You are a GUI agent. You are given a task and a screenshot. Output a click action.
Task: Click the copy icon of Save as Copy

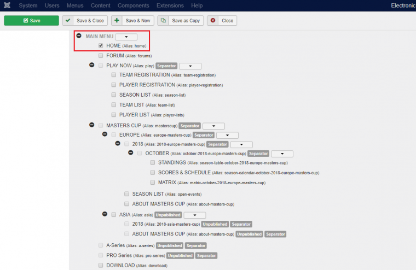(x=163, y=20)
